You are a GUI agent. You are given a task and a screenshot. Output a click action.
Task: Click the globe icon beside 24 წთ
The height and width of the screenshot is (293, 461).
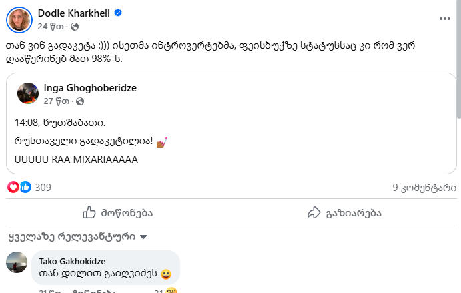point(74,27)
